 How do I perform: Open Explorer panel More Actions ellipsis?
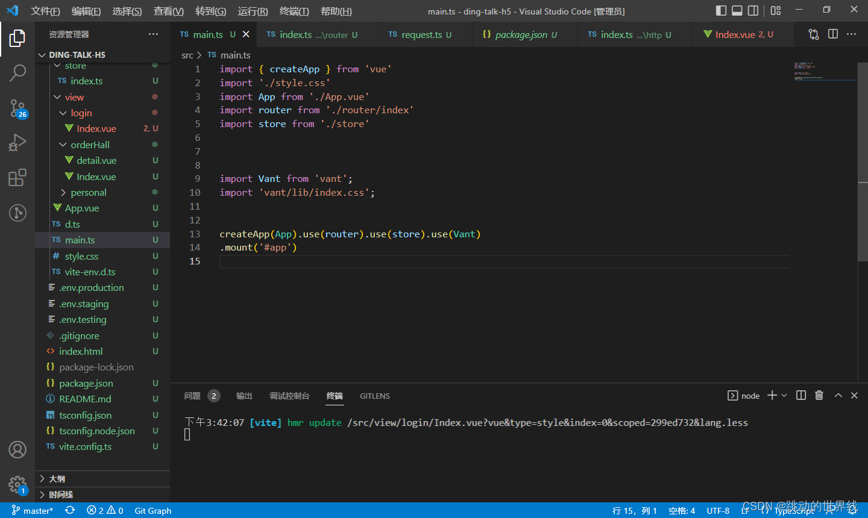pos(153,34)
